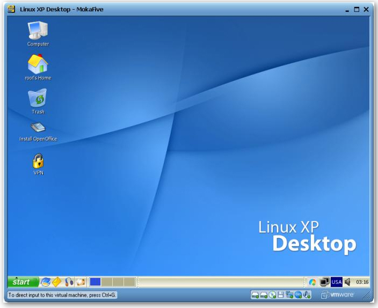Maximize the MokaFive window

[357, 10]
